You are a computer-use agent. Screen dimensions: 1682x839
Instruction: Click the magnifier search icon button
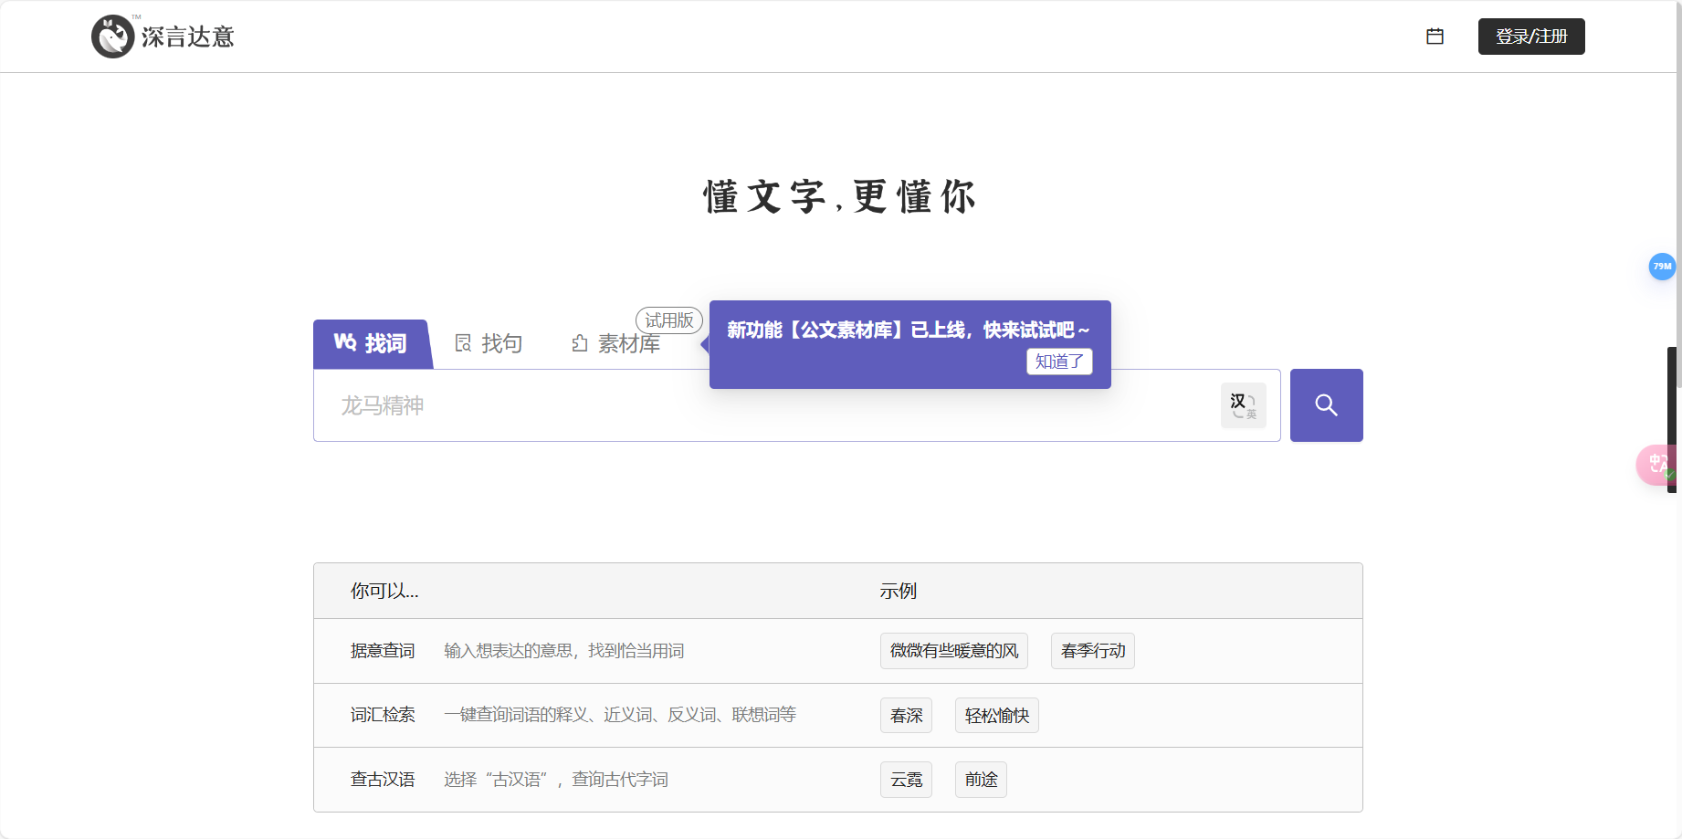click(x=1326, y=404)
